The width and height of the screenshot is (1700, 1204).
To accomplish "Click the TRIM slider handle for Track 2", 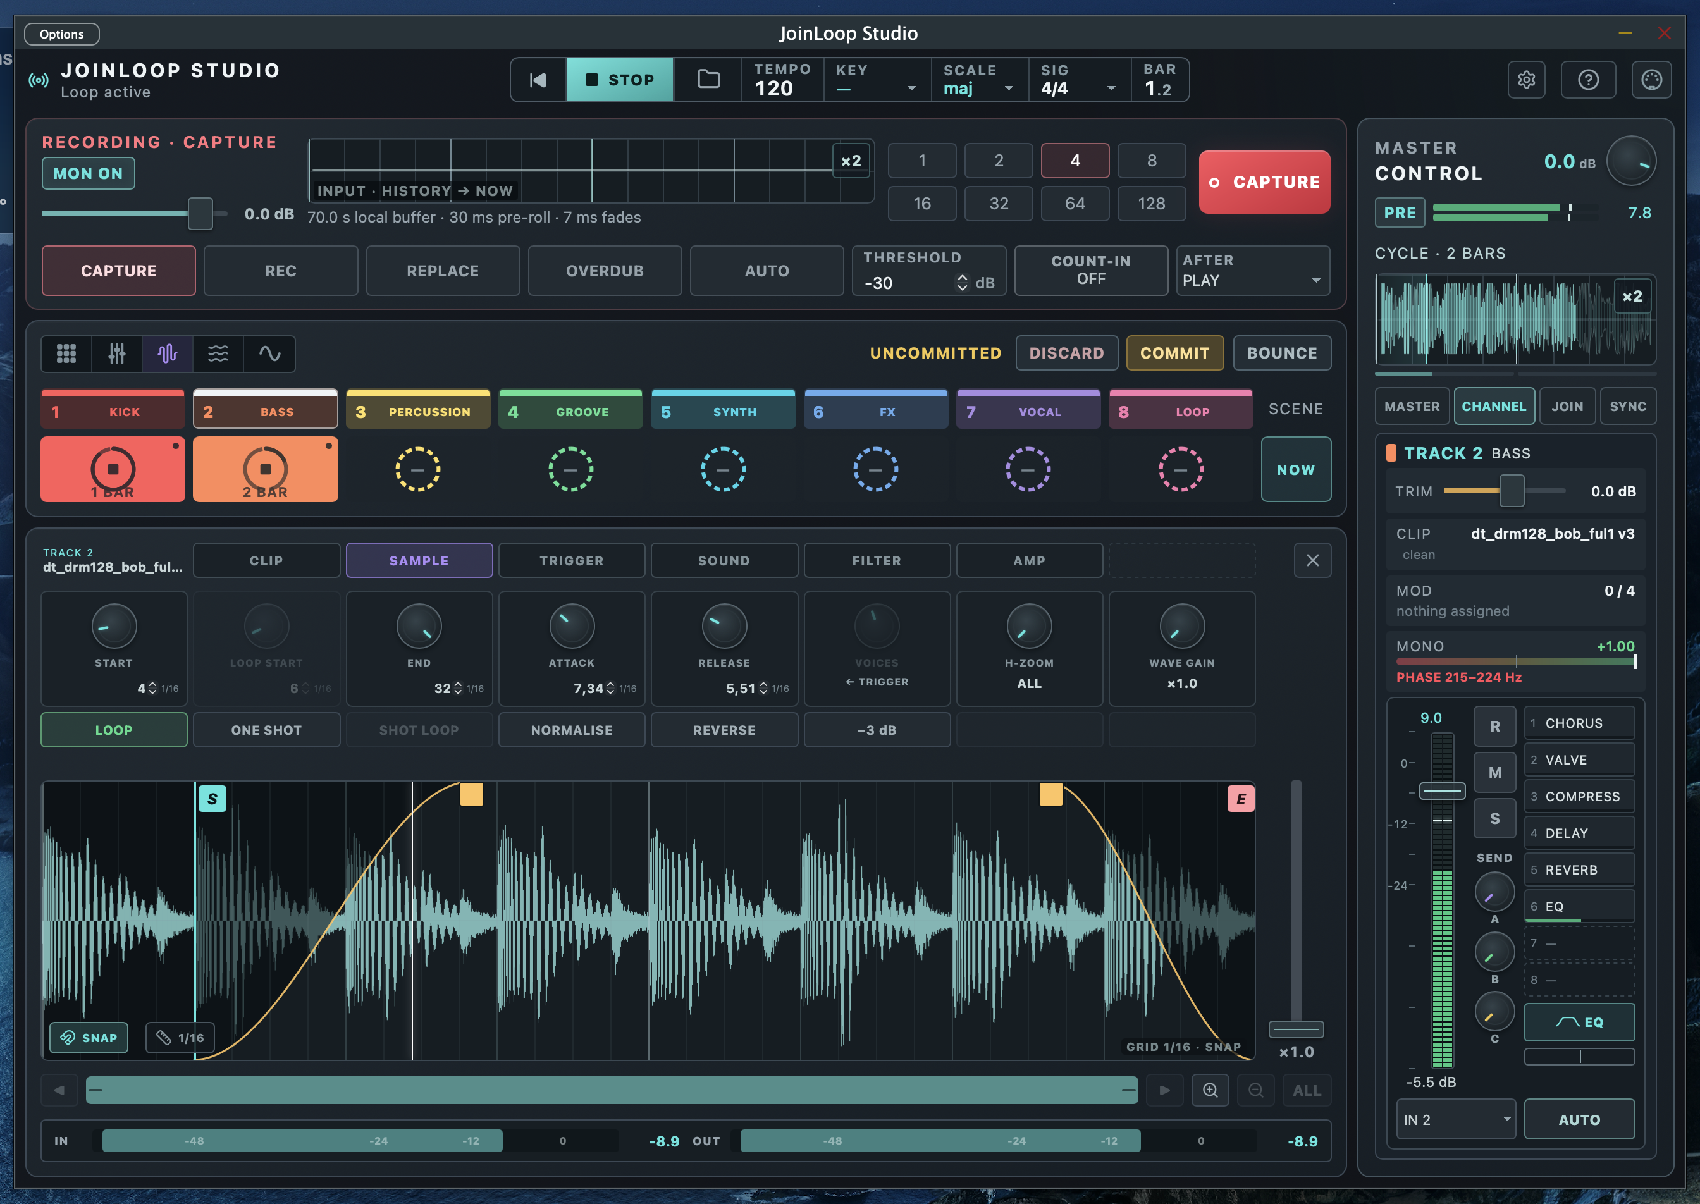I will tap(1512, 491).
